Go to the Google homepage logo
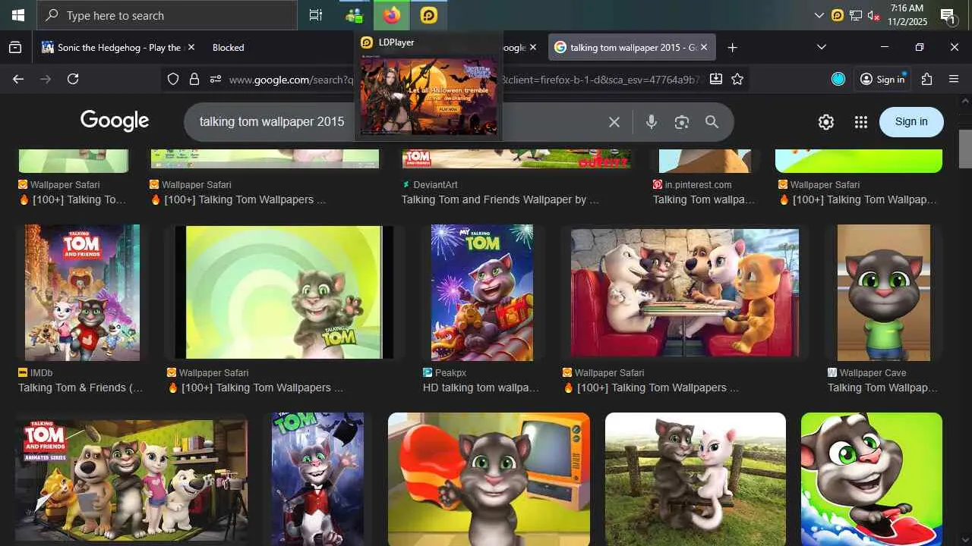The height and width of the screenshot is (546, 972). 115,121
